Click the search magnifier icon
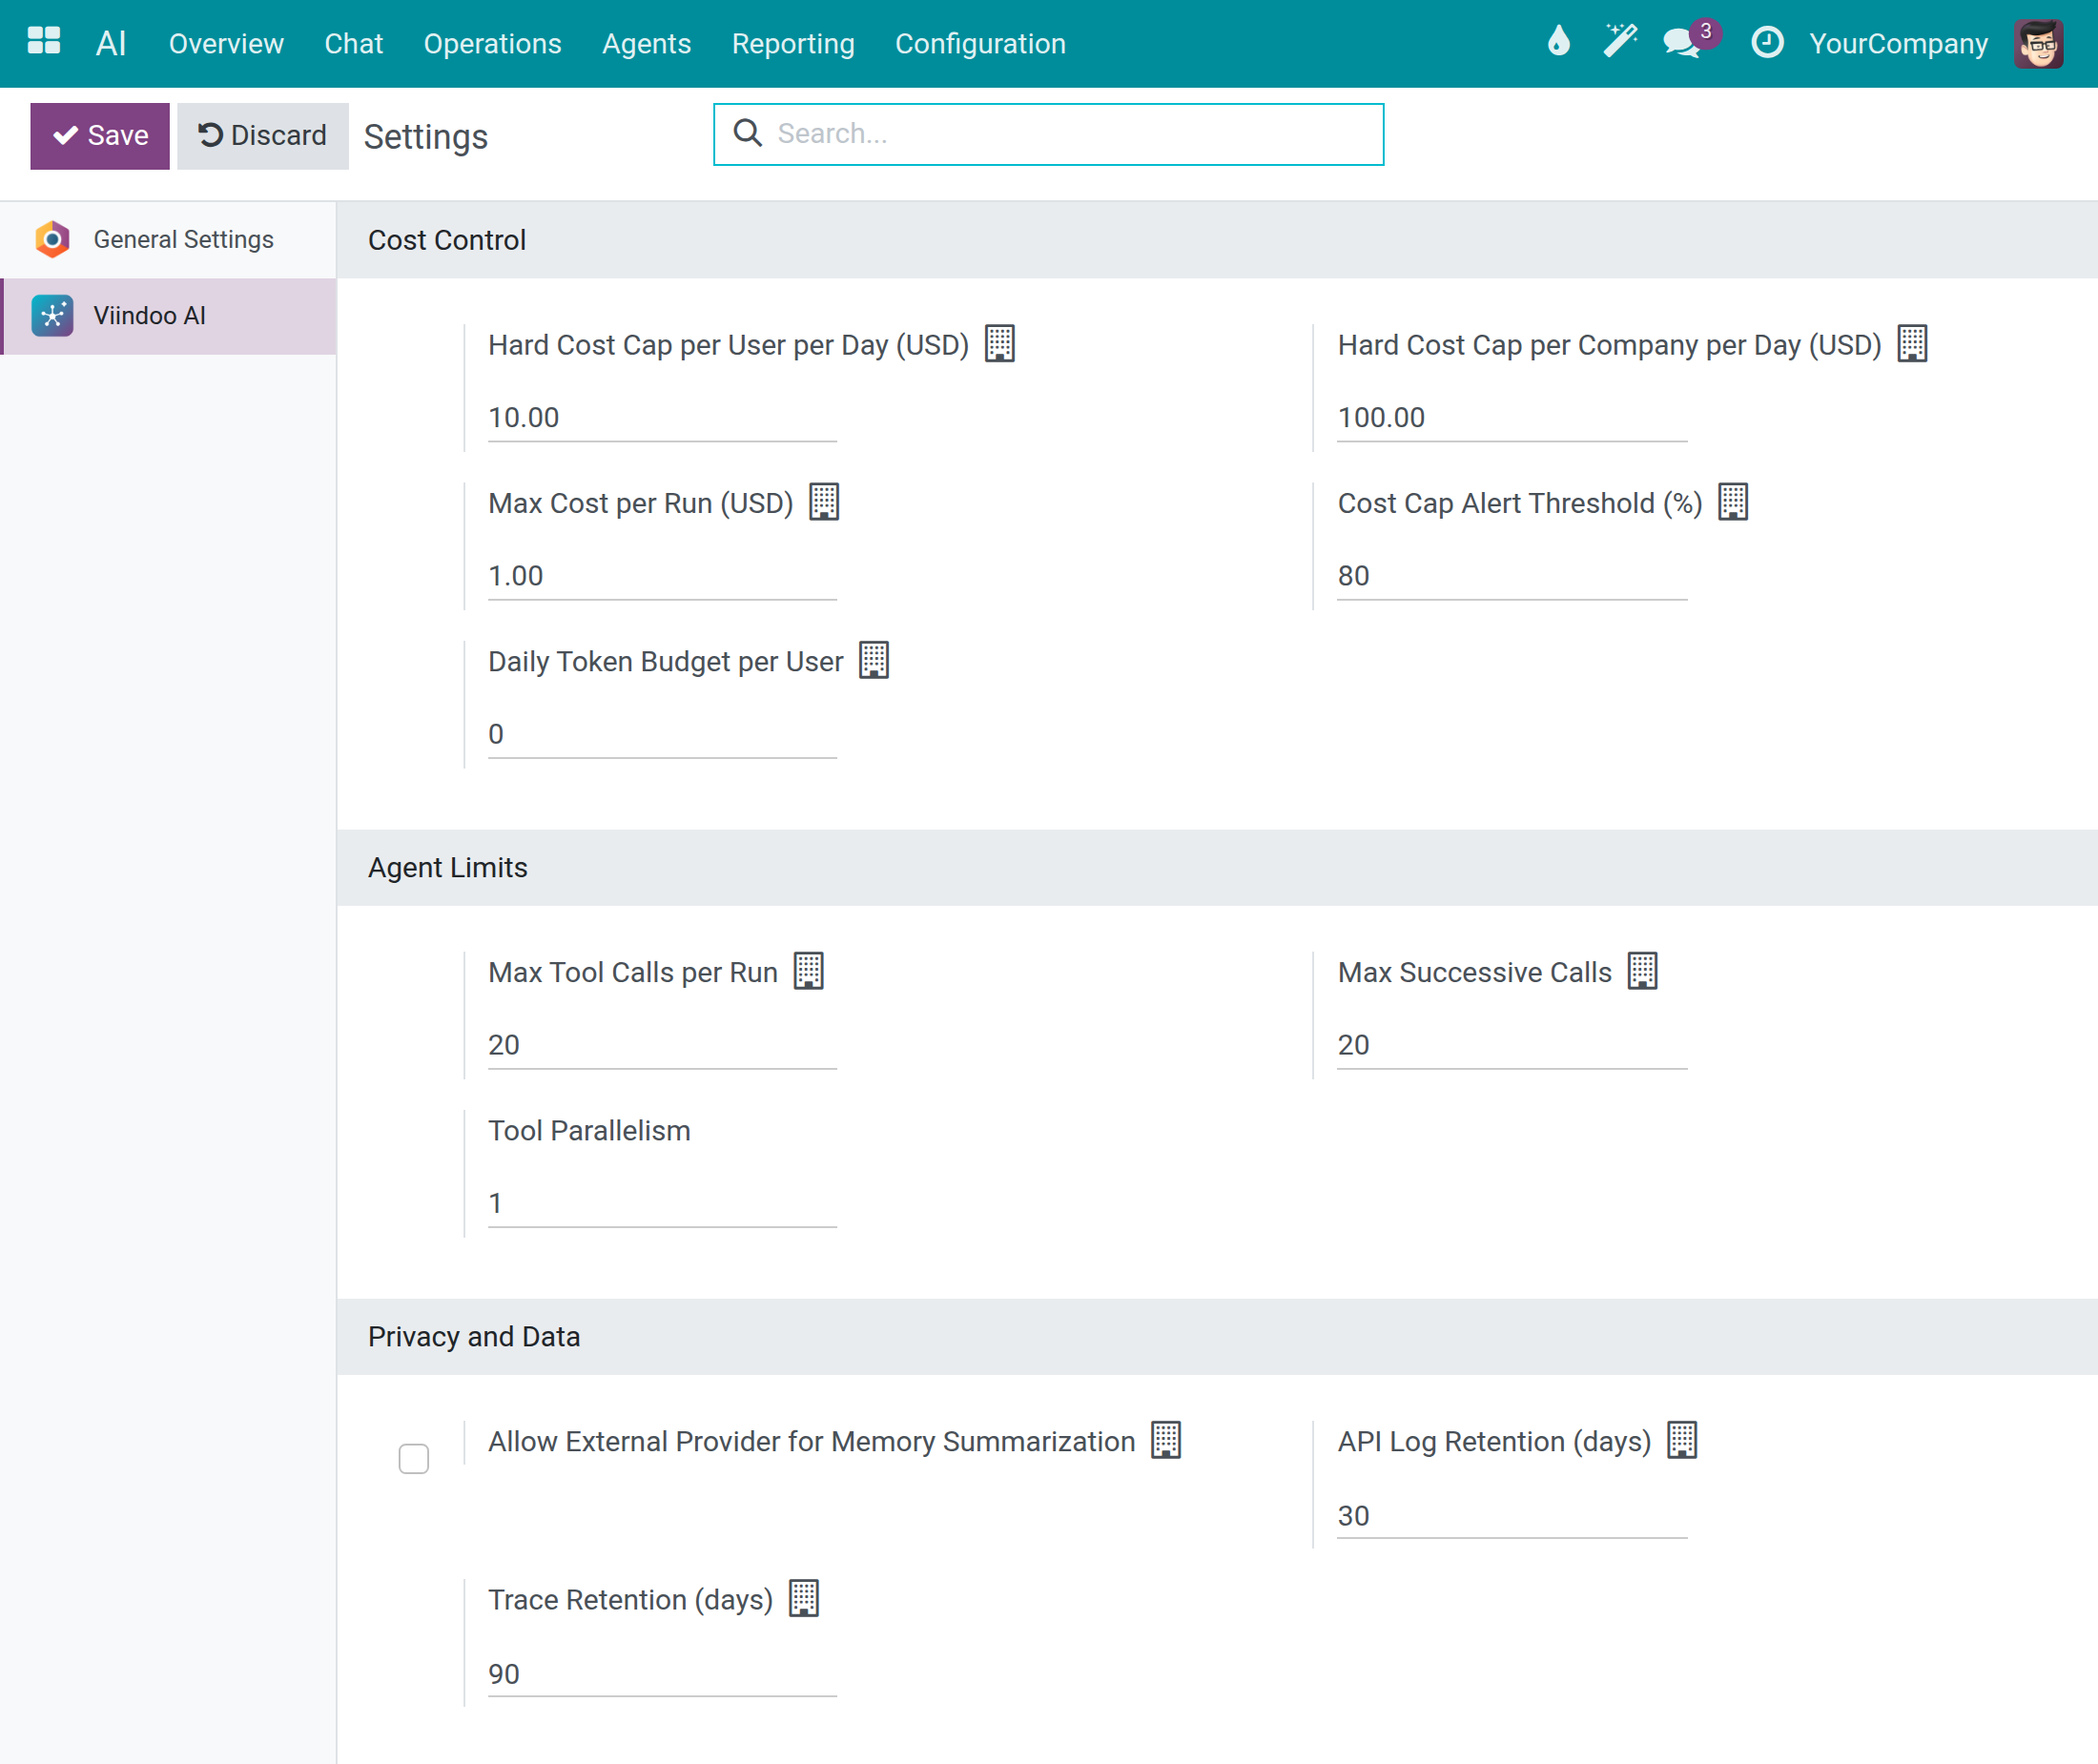Viewport: 2098px width, 1764px height. pyautogui.click(x=748, y=133)
